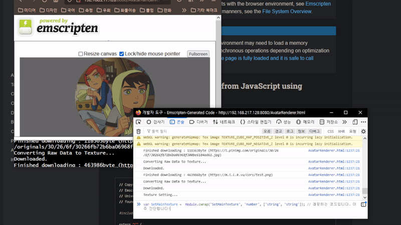
Task: Click the console scrollbar up arrow
Action: (x=365, y=138)
